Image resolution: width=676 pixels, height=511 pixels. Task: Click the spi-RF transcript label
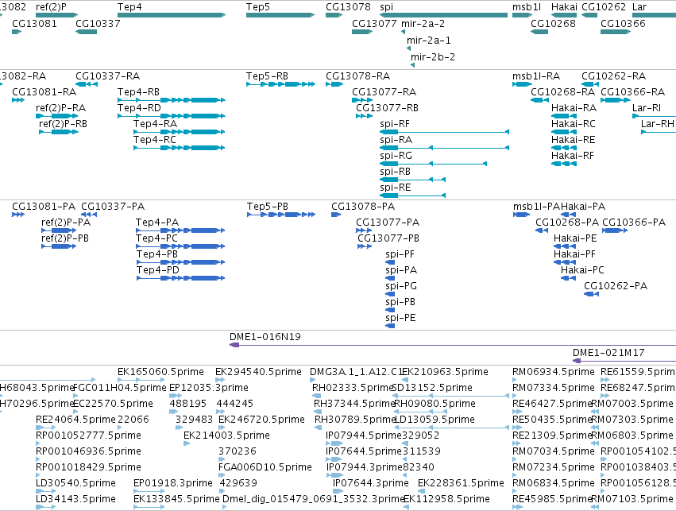click(395, 124)
